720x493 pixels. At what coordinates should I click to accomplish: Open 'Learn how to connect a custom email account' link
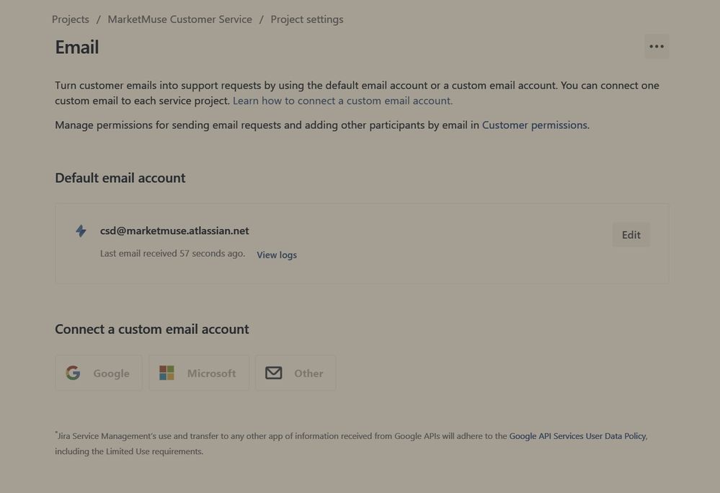(x=342, y=101)
